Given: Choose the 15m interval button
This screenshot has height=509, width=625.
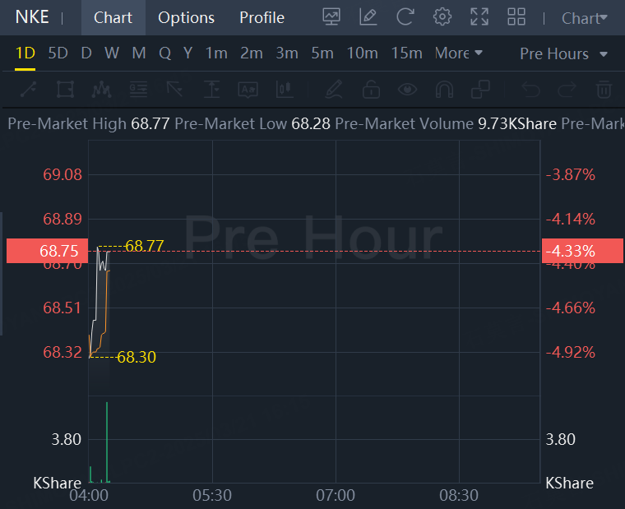Looking at the screenshot, I should tap(406, 53).
